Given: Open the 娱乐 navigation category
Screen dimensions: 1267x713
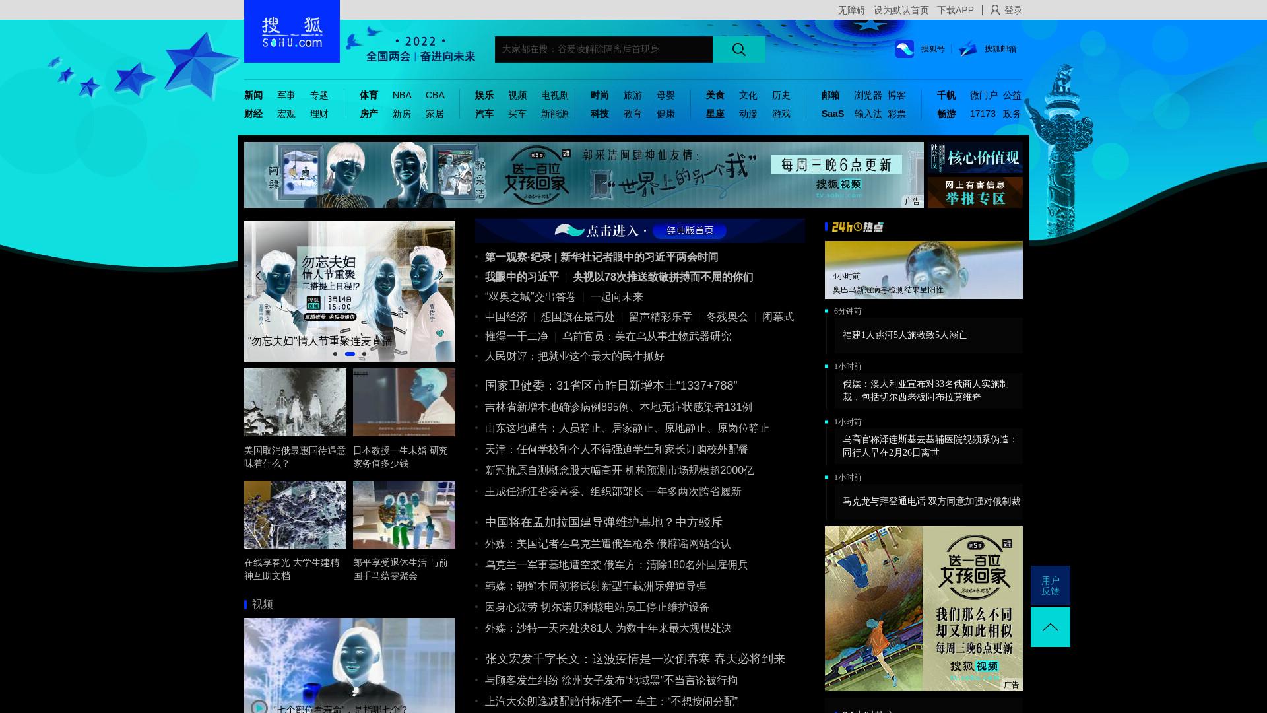Looking at the screenshot, I should [x=484, y=95].
